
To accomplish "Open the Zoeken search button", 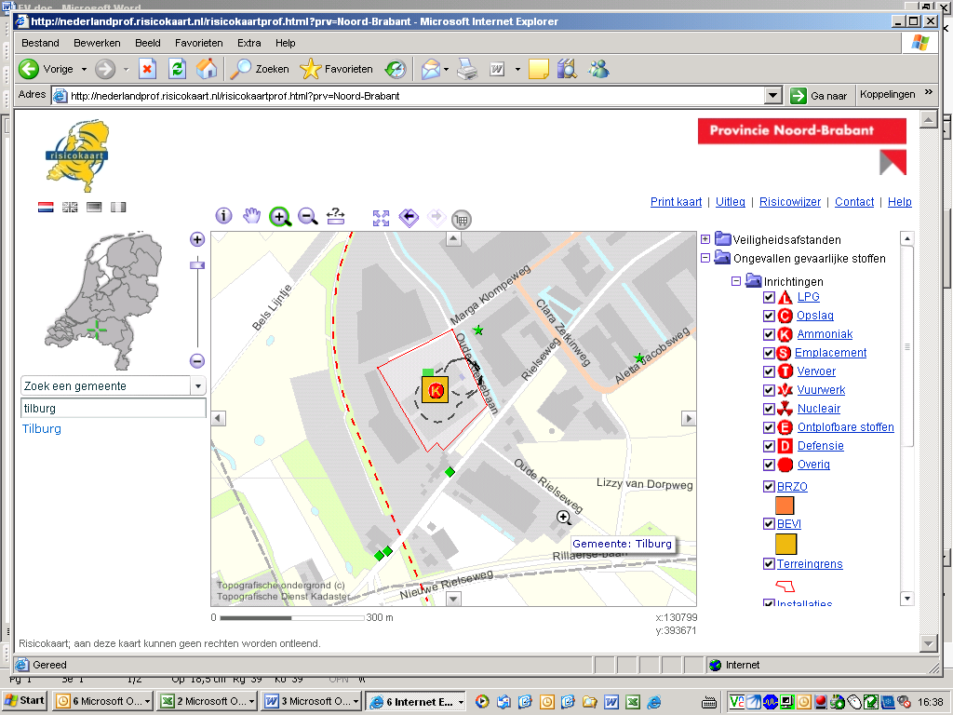I will [261, 69].
